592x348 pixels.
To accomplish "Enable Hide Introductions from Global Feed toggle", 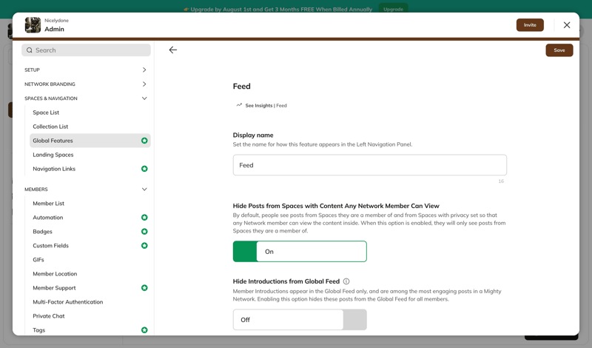I will click(300, 320).
